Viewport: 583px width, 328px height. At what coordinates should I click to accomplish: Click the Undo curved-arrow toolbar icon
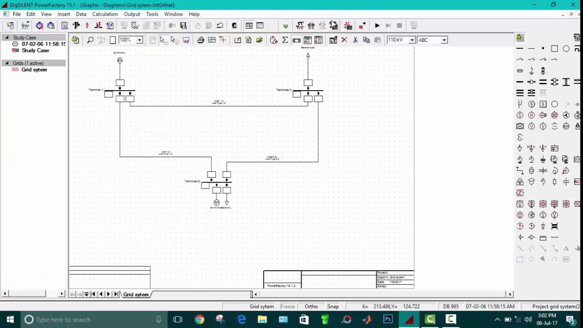[220, 26]
